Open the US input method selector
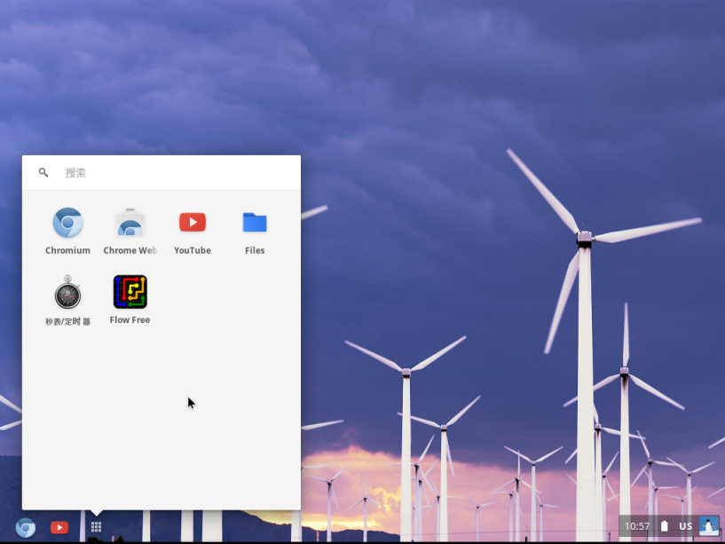725x544 pixels. 685,526
